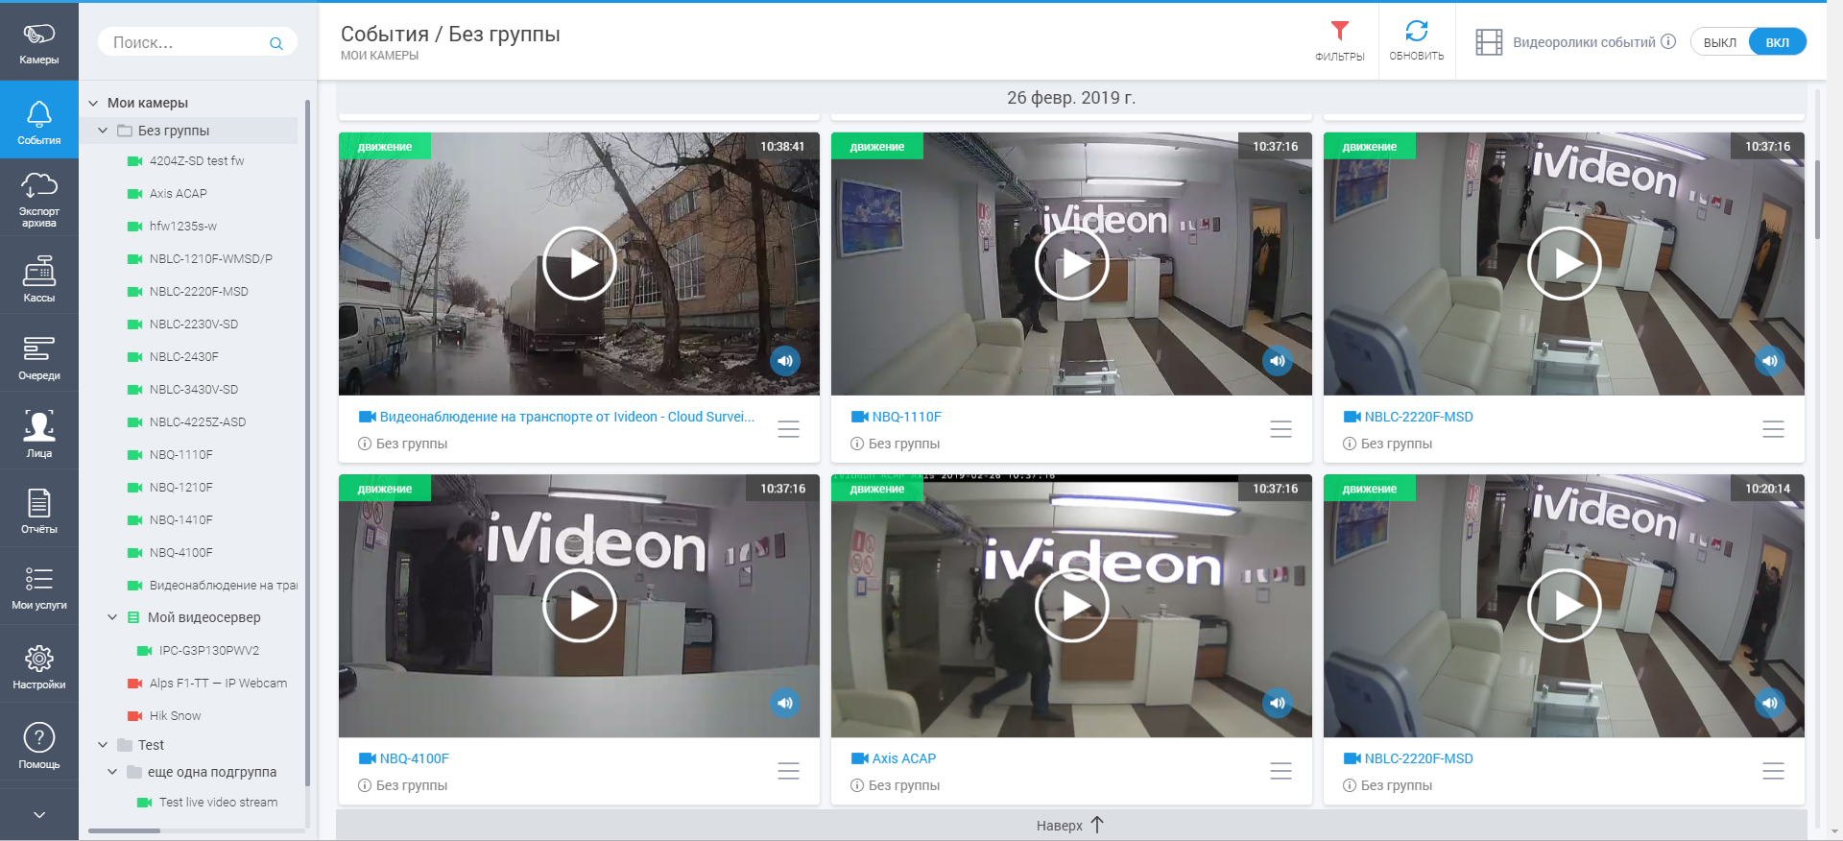Select Alps F1-TT — IP Webcam camera

pyautogui.click(x=218, y=684)
